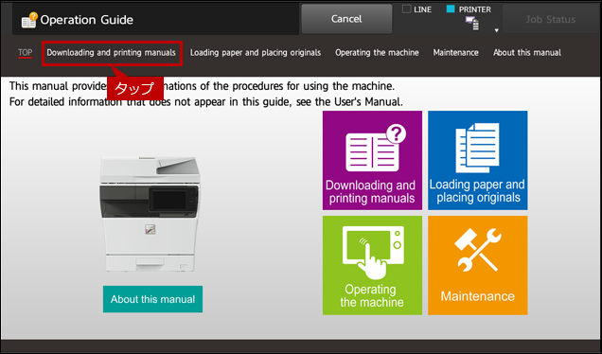Click the PRINTER indicator box
Screen dimensions: 602x354
pos(451,9)
